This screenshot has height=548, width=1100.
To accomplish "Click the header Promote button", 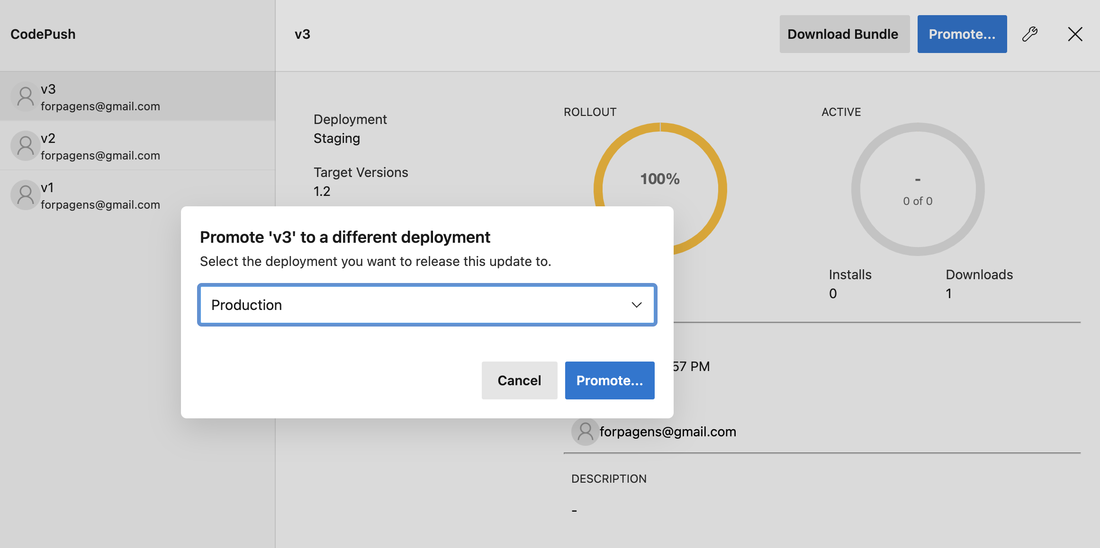I will [962, 34].
